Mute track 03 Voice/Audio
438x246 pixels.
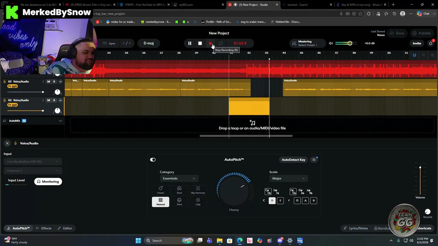click(49, 100)
